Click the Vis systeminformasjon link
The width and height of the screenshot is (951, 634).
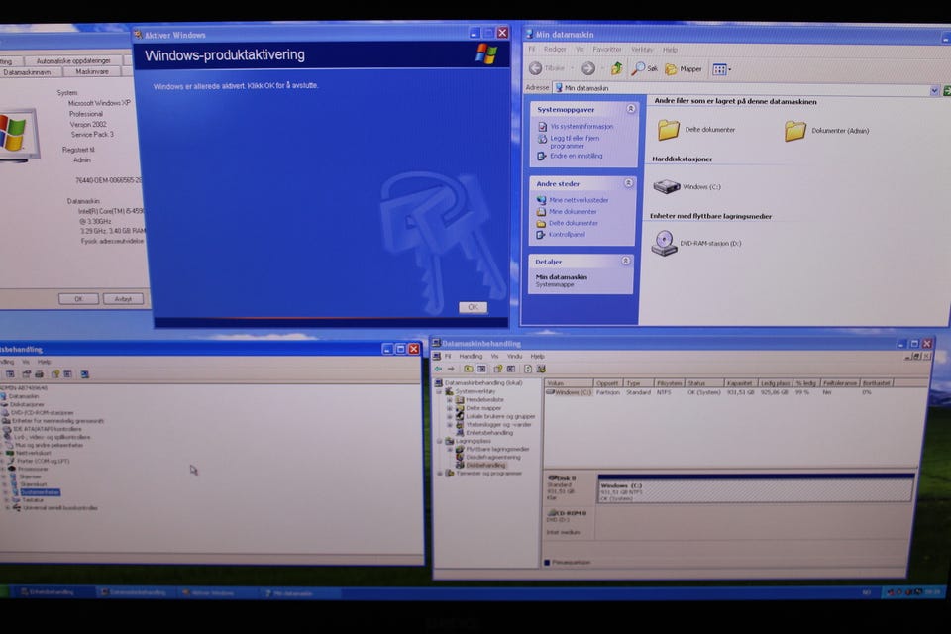[x=581, y=126]
